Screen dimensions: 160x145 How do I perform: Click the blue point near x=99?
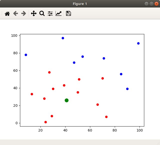click(x=138, y=43)
